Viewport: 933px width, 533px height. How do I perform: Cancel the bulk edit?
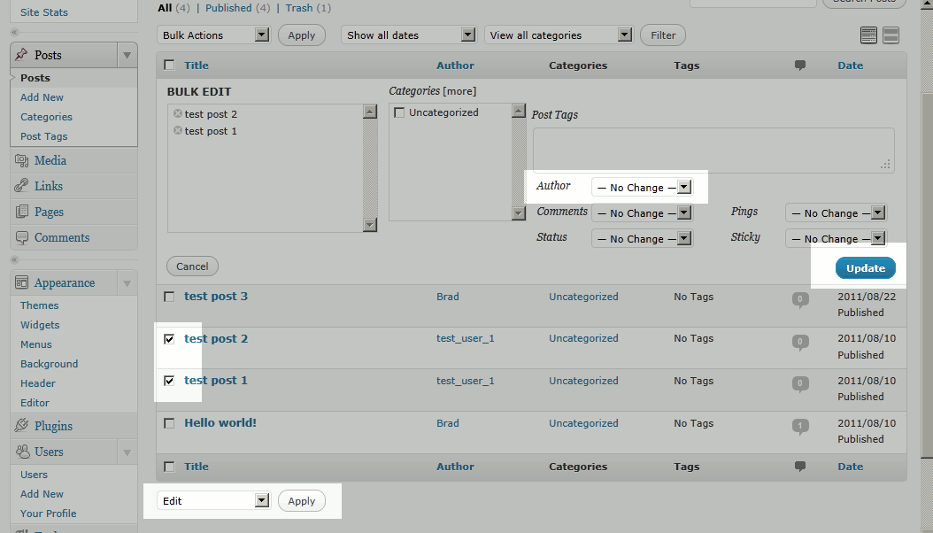192,266
